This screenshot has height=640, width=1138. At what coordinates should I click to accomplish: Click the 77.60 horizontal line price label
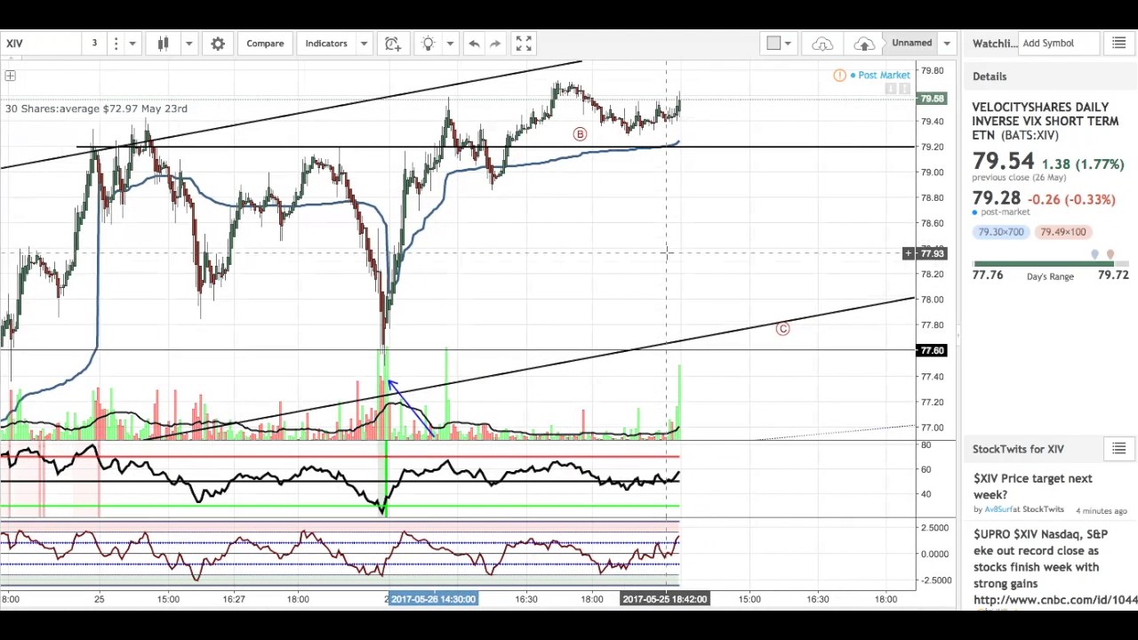point(933,350)
